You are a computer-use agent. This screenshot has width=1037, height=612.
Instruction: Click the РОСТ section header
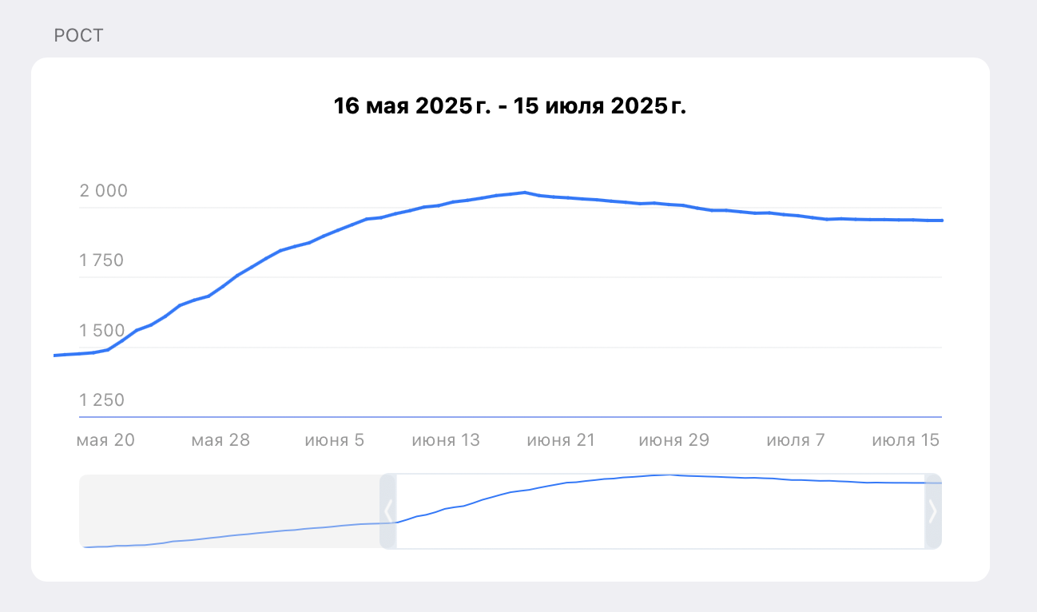78,36
